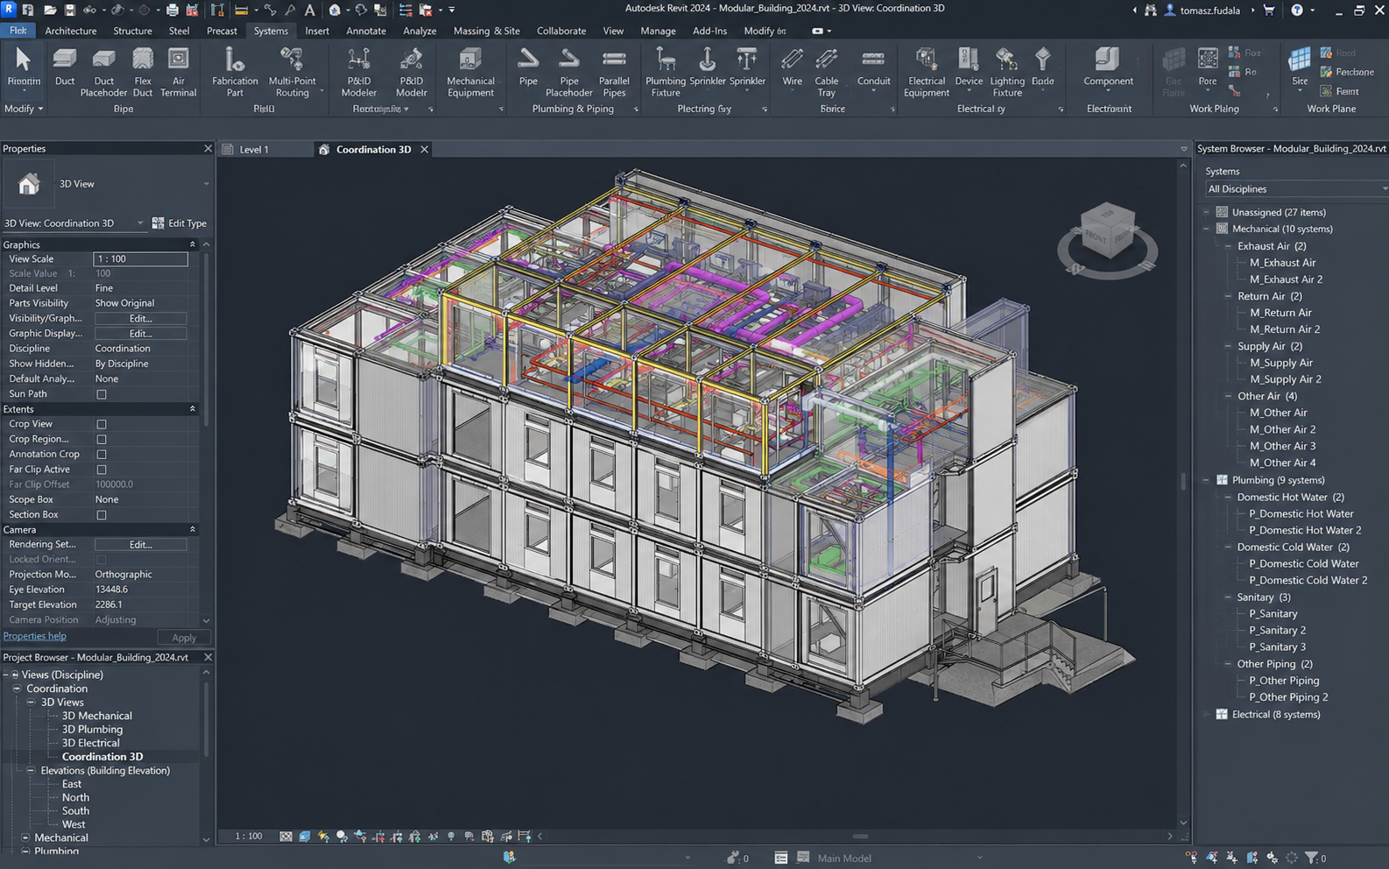Choose the Air Terminal tool
1389x869 pixels.
(178, 72)
